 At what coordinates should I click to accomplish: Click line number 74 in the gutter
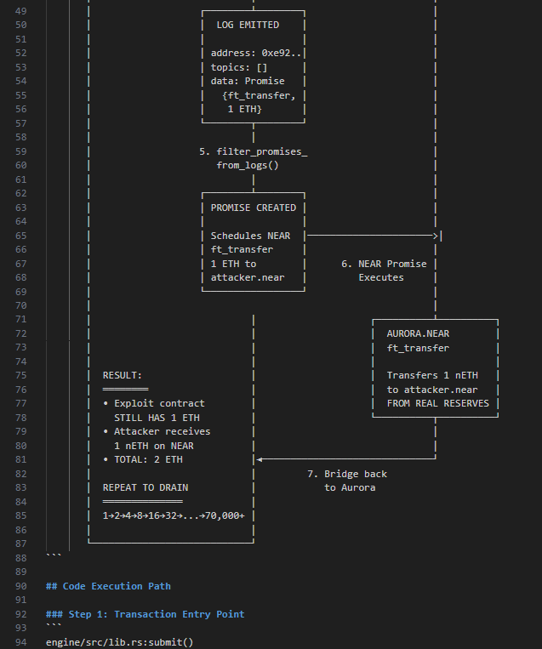20,362
